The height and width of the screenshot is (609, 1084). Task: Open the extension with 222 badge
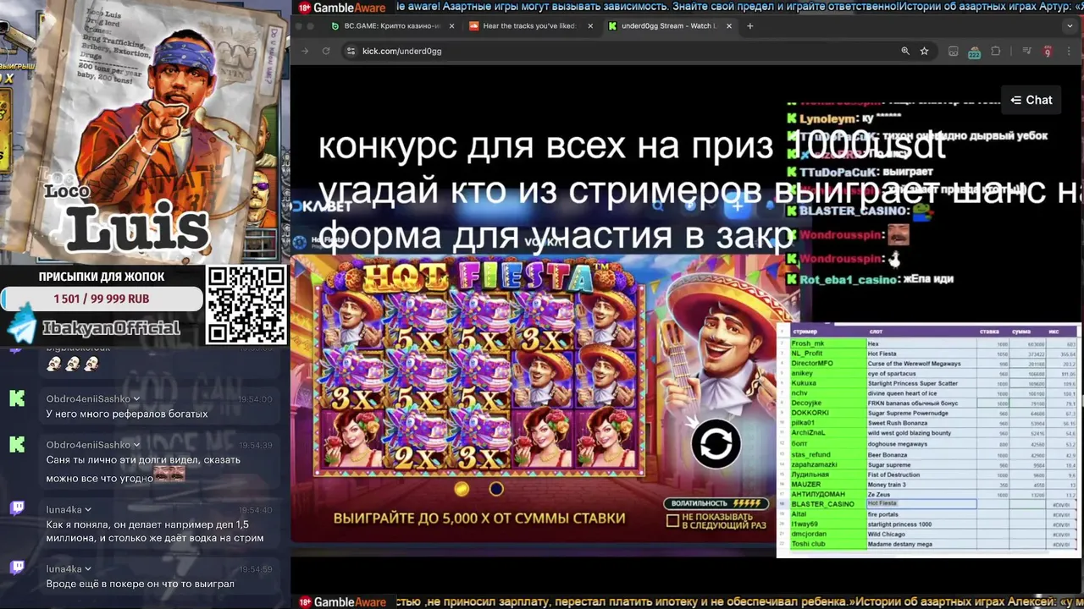(973, 52)
